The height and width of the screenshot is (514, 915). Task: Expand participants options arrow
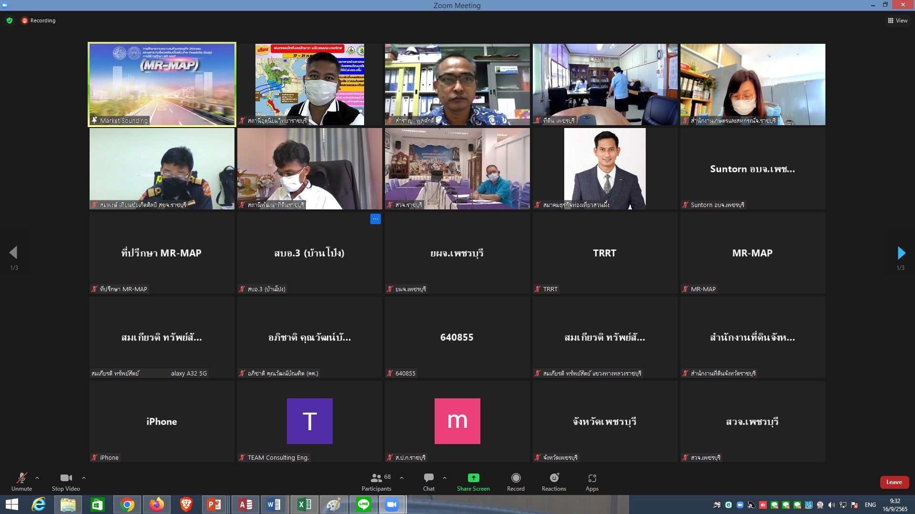point(402,478)
